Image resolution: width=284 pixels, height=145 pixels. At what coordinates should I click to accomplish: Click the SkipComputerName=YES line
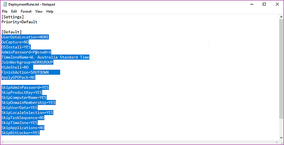click(24, 98)
